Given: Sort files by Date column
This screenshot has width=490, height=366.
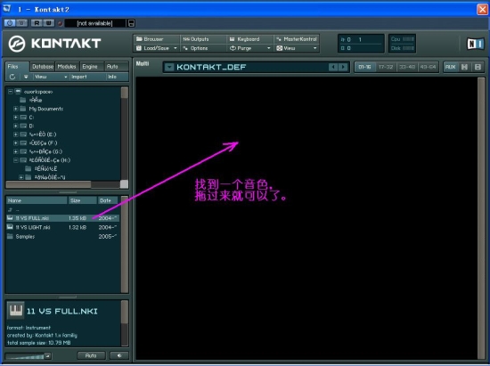Looking at the screenshot, I should [108, 200].
